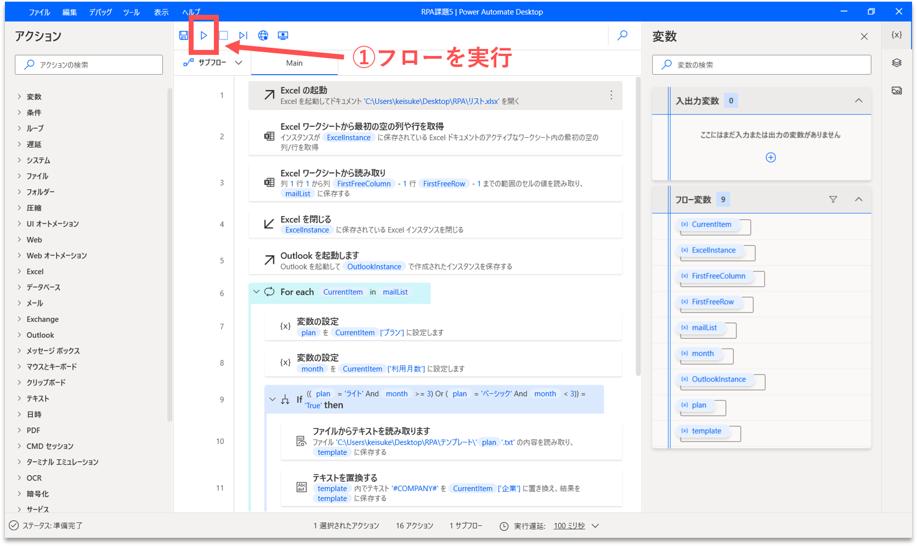The height and width of the screenshot is (546, 917).
Task: Collapse the 入出力変数 section
Action: 858,101
